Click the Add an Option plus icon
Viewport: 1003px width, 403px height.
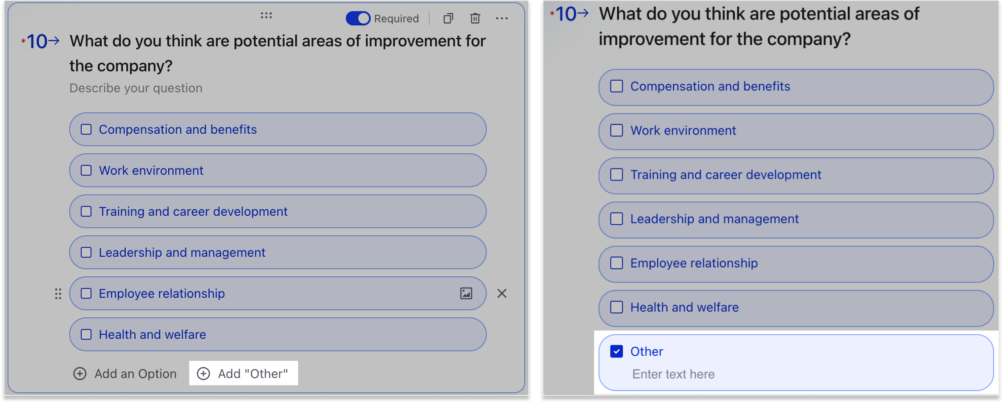[x=79, y=374]
